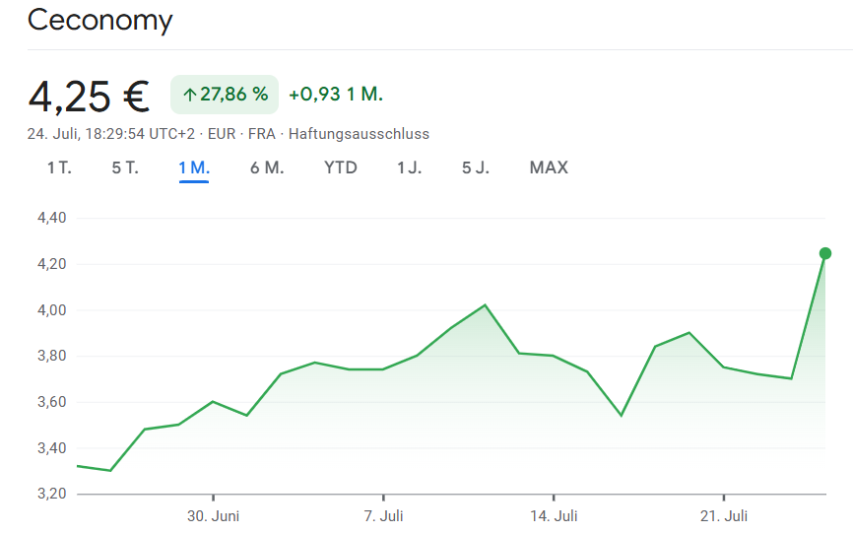
Task: Click the EUR currency label
Action: [x=222, y=134]
